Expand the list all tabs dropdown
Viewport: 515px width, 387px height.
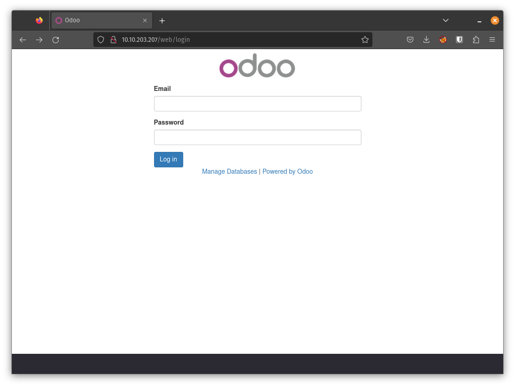(446, 20)
